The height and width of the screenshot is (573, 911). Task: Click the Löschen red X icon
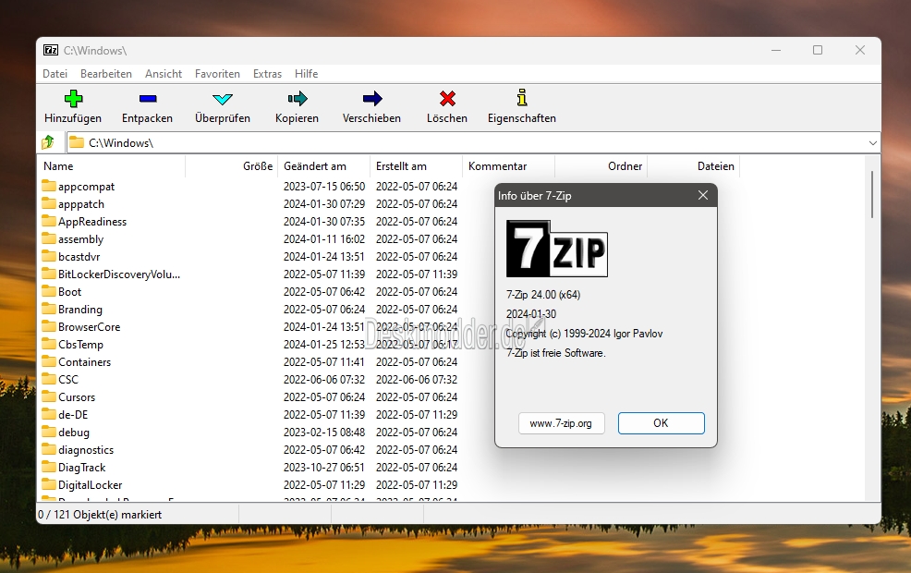click(x=447, y=99)
